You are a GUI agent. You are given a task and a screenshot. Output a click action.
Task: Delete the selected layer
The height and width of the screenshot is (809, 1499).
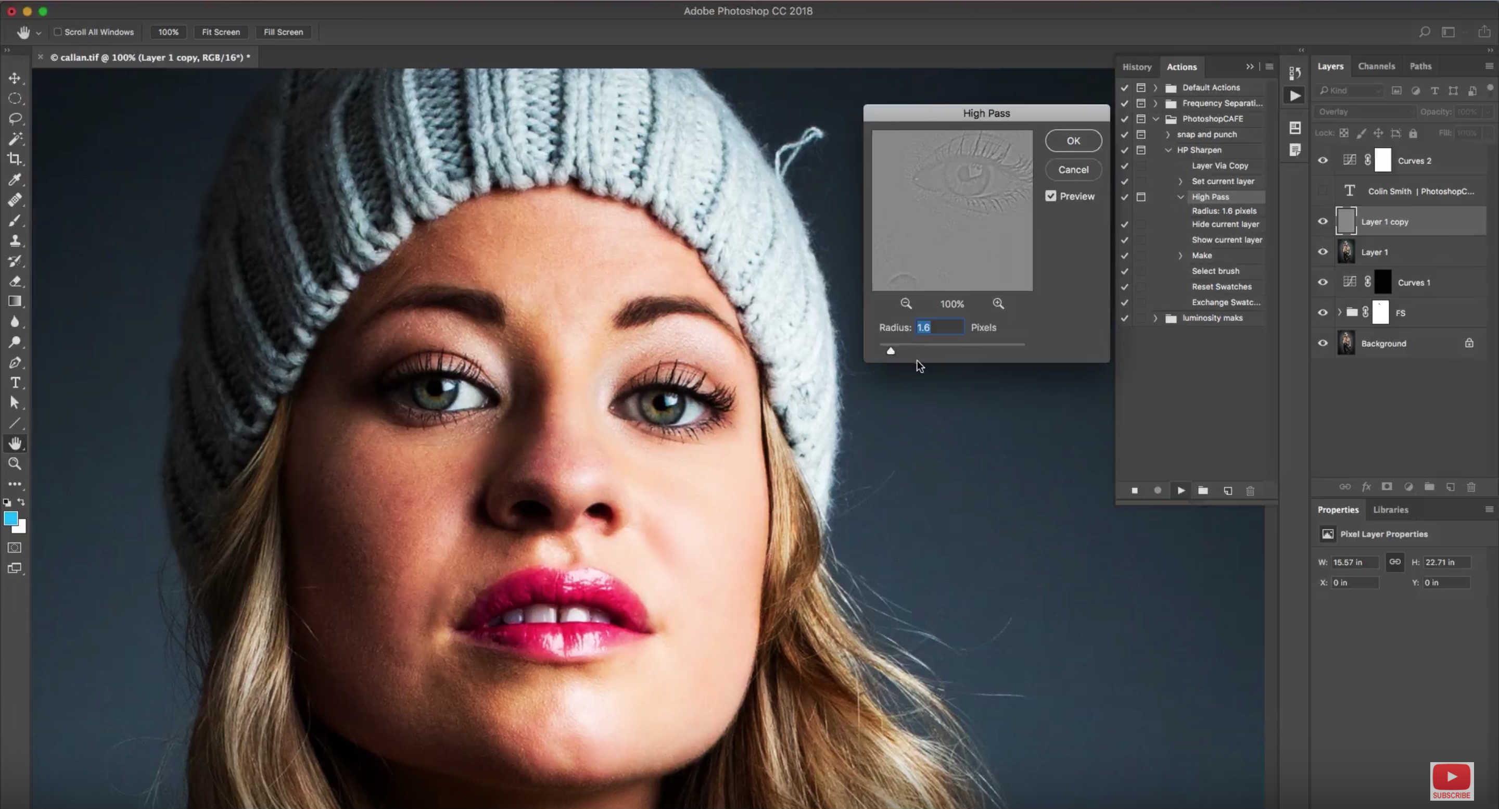(x=1471, y=487)
